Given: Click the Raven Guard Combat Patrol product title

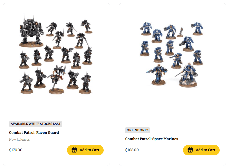Looking at the screenshot, I should click(34, 133).
